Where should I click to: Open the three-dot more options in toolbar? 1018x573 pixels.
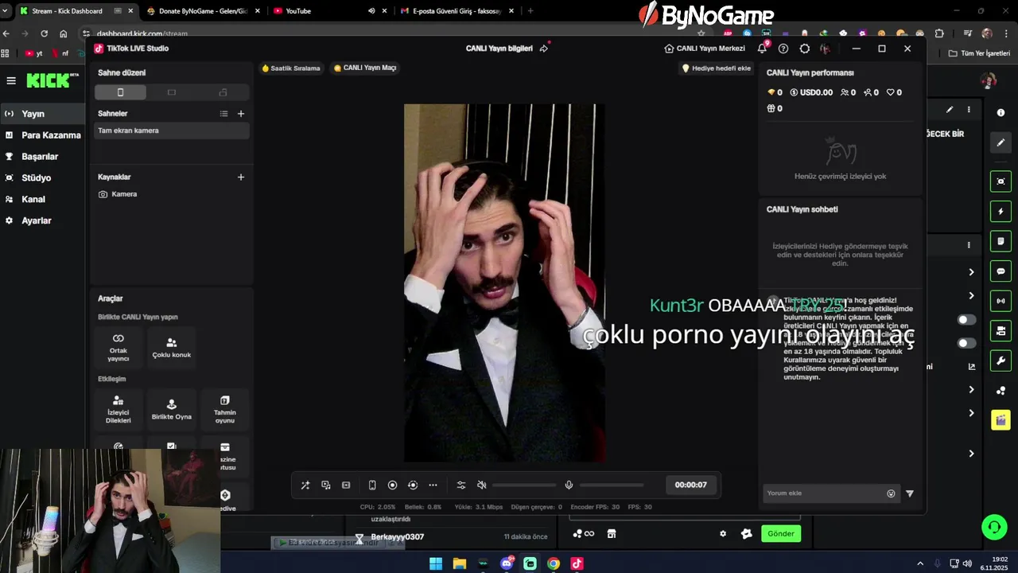433,485
